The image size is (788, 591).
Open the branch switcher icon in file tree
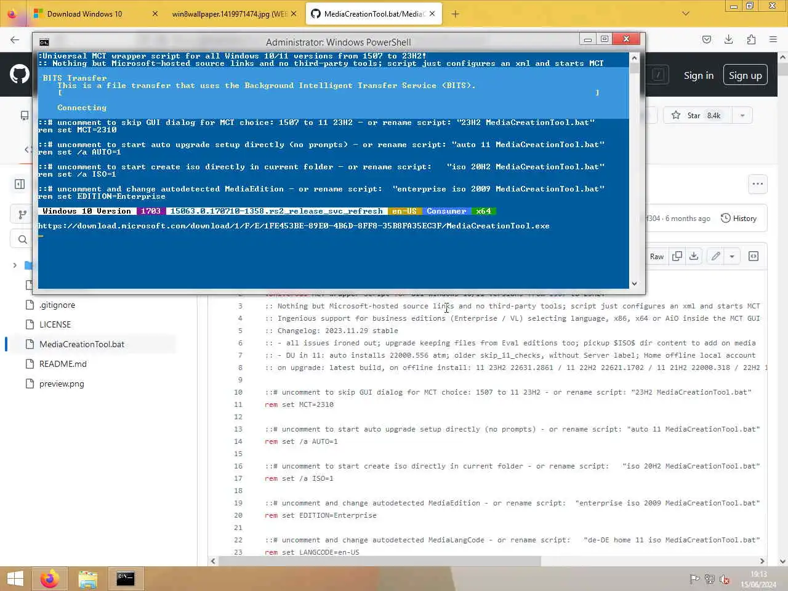coord(23,214)
